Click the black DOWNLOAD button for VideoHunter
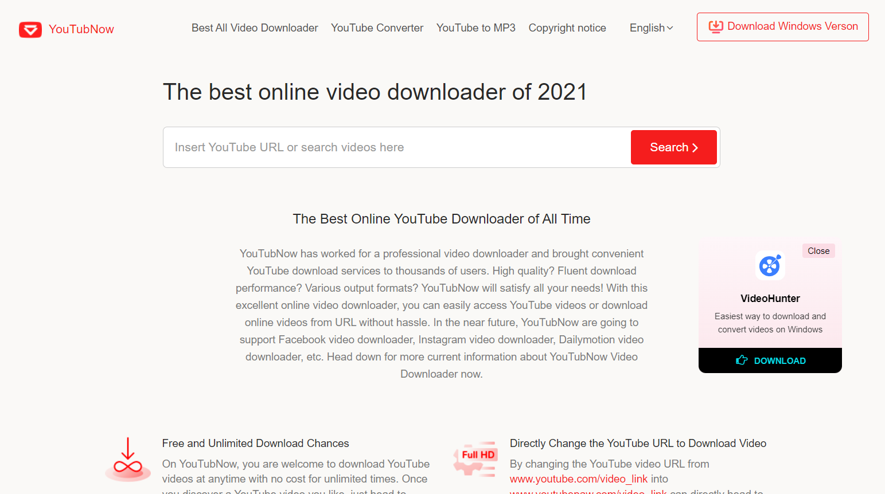 point(770,360)
